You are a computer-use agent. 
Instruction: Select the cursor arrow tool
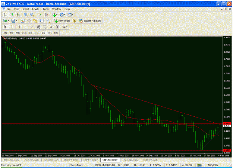tap(6, 27)
